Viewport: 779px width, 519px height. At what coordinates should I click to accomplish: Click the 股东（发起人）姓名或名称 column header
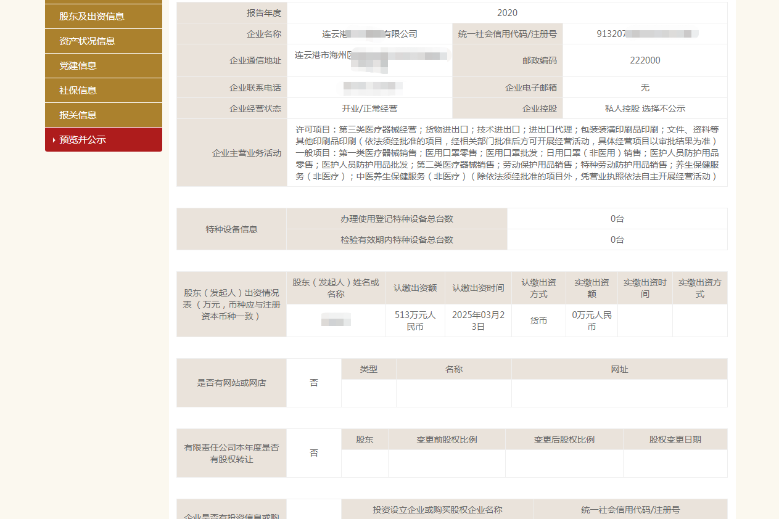coord(336,288)
